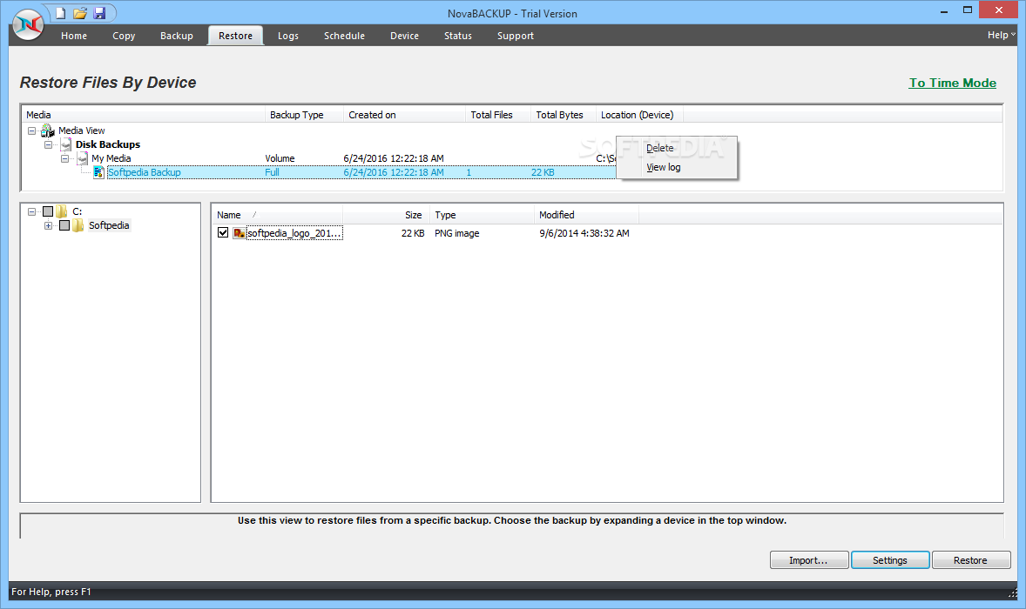Screen dimensions: 1026x609
Task: Switch to the Copy tab
Action: pyautogui.click(x=124, y=36)
